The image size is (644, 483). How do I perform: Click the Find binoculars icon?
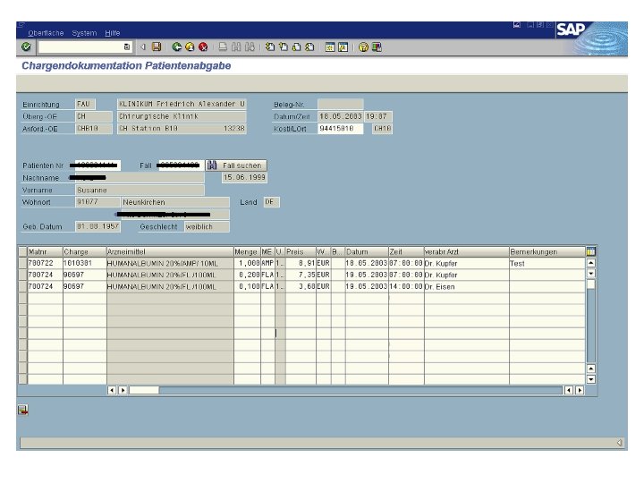point(236,47)
